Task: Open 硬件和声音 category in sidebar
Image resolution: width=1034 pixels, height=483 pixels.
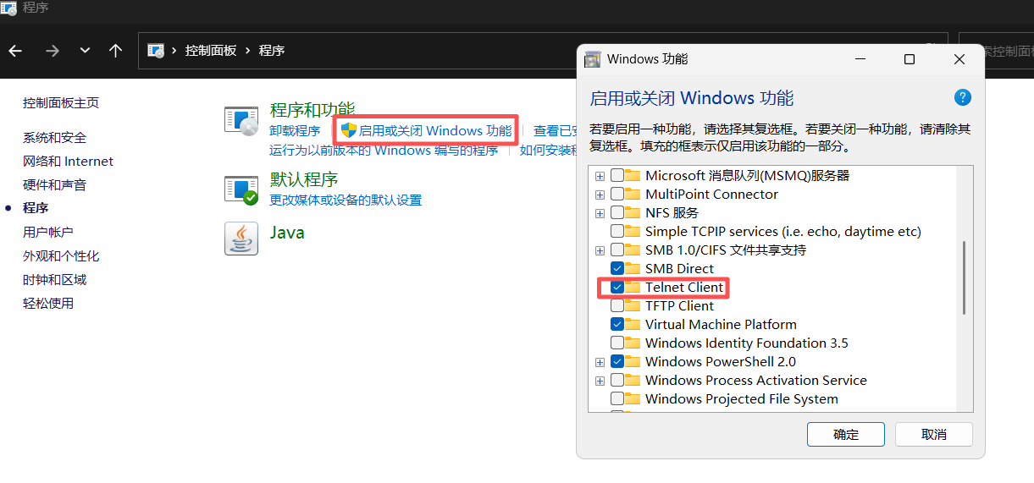Action: 54,185
